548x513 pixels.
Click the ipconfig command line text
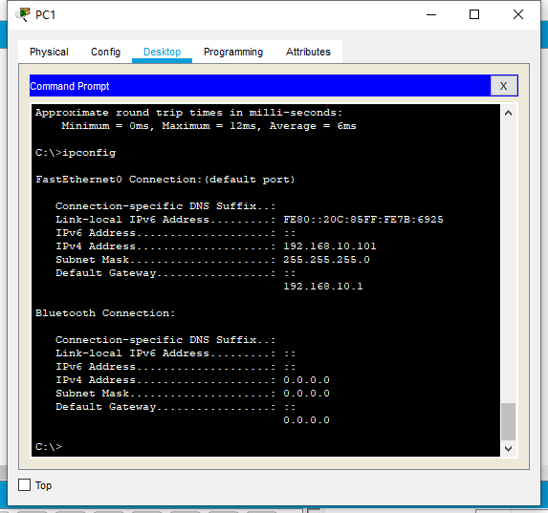tap(76, 153)
